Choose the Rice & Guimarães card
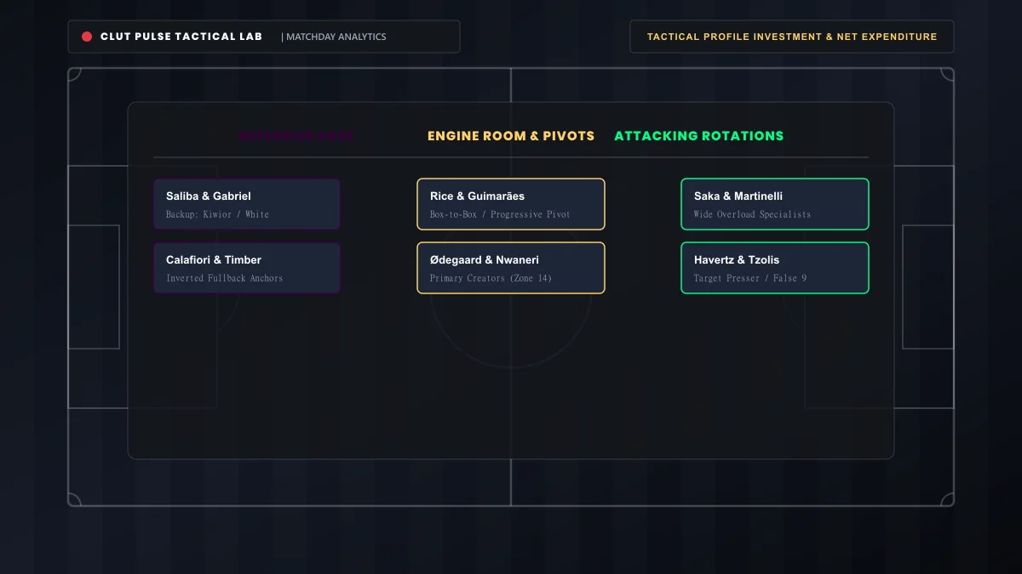The width and height of the screenshot is (1022, 574). click(511, 204)
